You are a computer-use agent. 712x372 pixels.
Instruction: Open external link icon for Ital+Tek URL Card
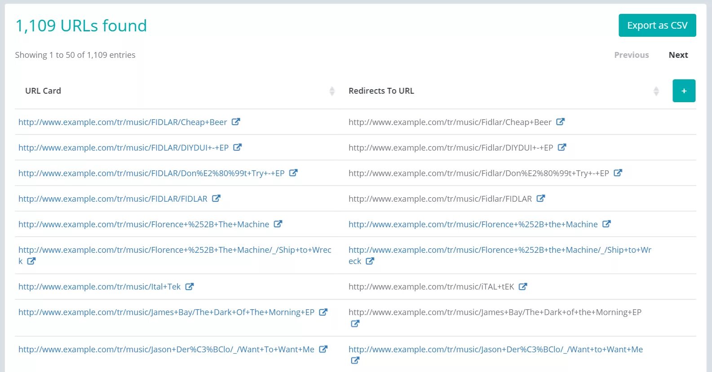click(x=190, y=287)
